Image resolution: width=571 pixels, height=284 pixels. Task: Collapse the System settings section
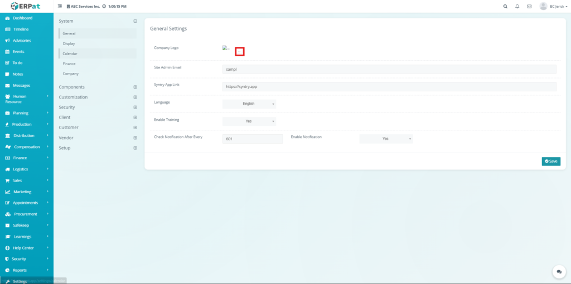(135, 21)
